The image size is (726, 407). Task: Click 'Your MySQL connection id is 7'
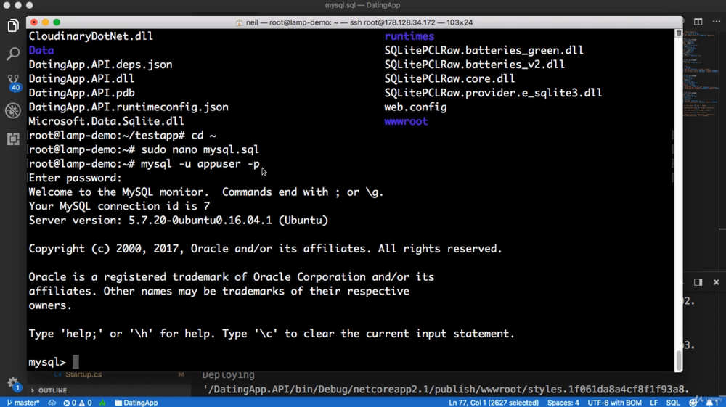click(119, 206)
